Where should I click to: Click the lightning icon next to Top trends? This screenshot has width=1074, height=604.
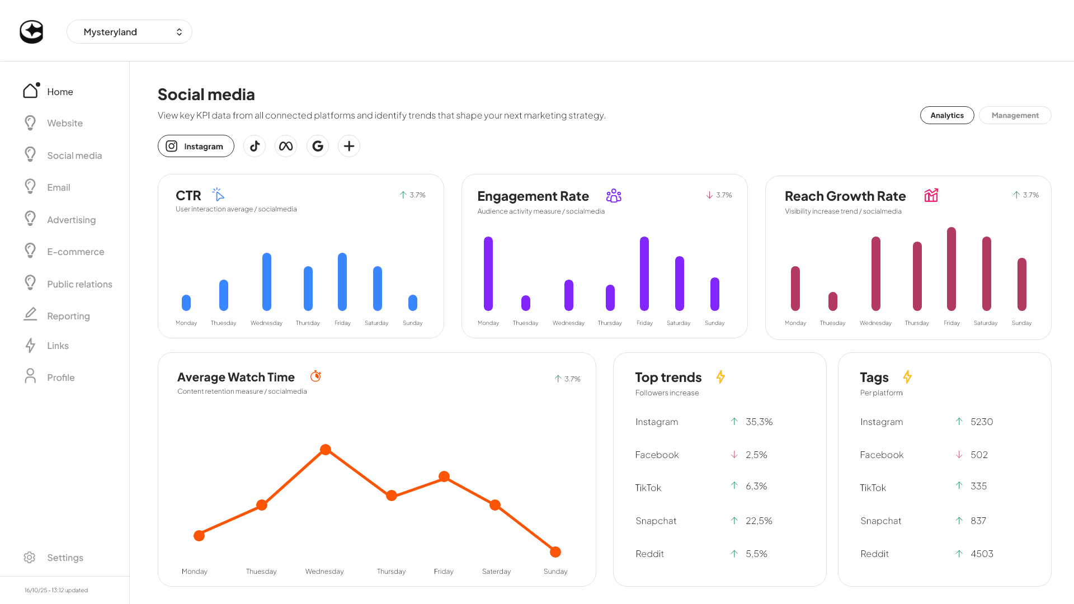(720, 377)
